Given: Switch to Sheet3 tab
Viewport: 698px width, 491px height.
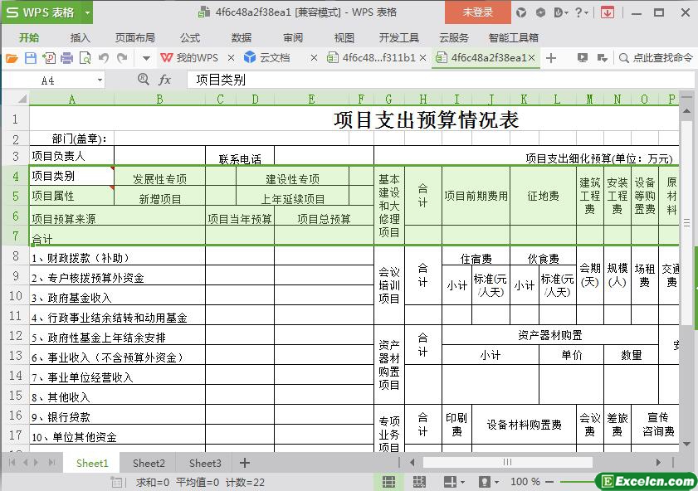Looking at the screenshot, I should (205, 463).
